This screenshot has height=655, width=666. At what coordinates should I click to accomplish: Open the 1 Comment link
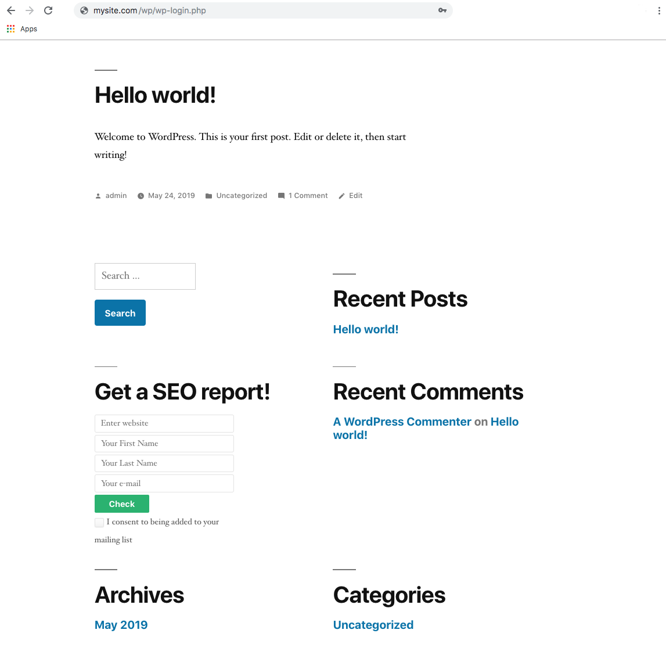pos(308,196)
